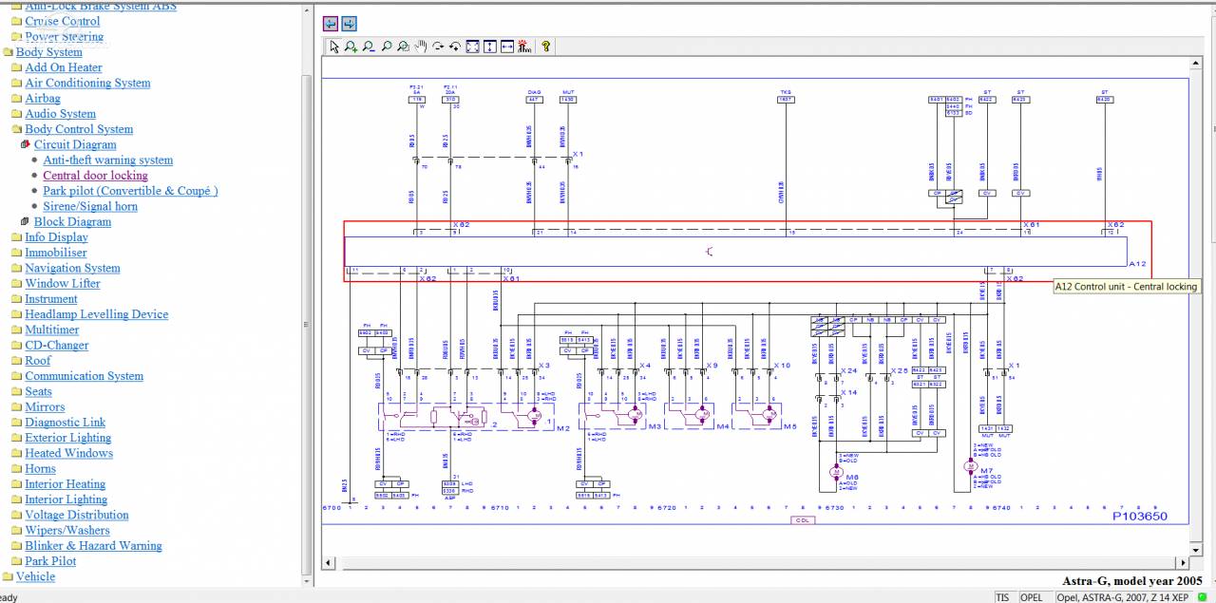Open the Mirrors section
1216x603 pixels.
coord(45,406)
